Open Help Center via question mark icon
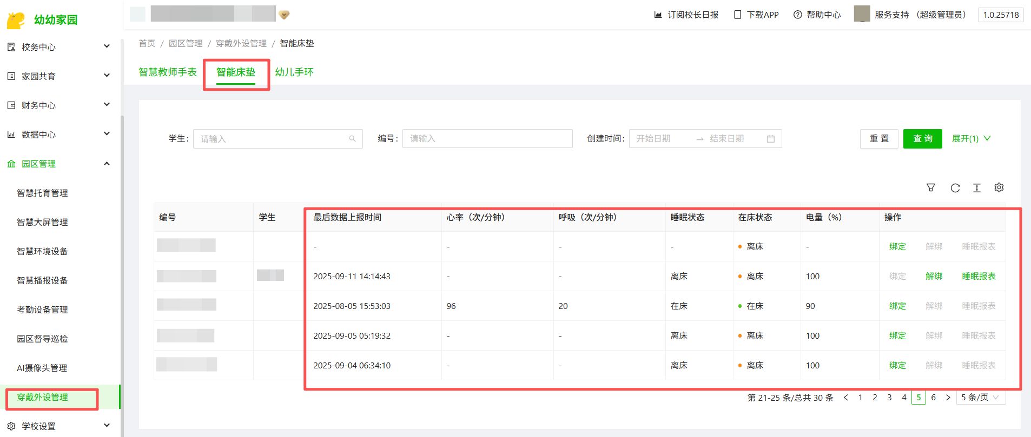The width and height of the screenshot is (1031, 437). coord(797,15)
